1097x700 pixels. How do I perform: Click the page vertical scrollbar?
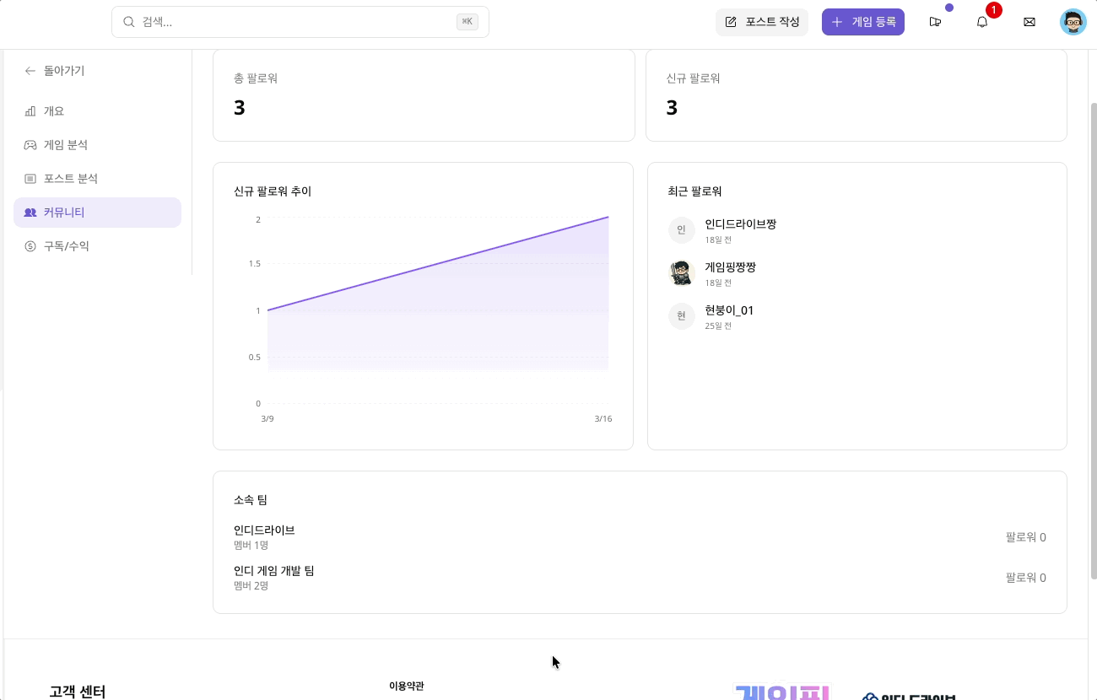click(1094, 337)
